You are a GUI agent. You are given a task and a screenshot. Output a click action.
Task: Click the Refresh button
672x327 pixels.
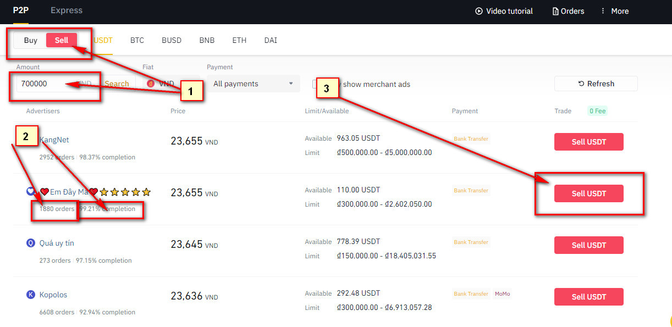596,84
